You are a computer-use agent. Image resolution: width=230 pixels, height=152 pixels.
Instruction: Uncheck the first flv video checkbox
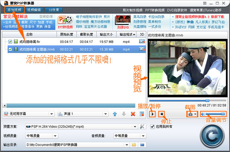point(10,42)
